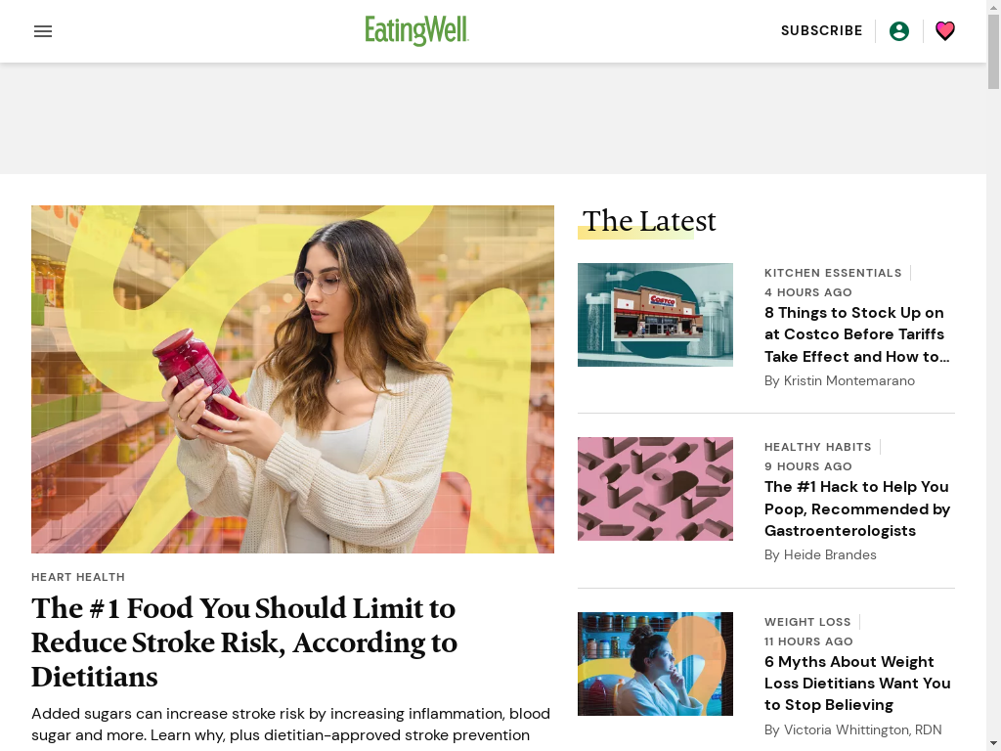Click the scrollbar down arrow
Screen dimensions: 1001x751
pos(993,744)
